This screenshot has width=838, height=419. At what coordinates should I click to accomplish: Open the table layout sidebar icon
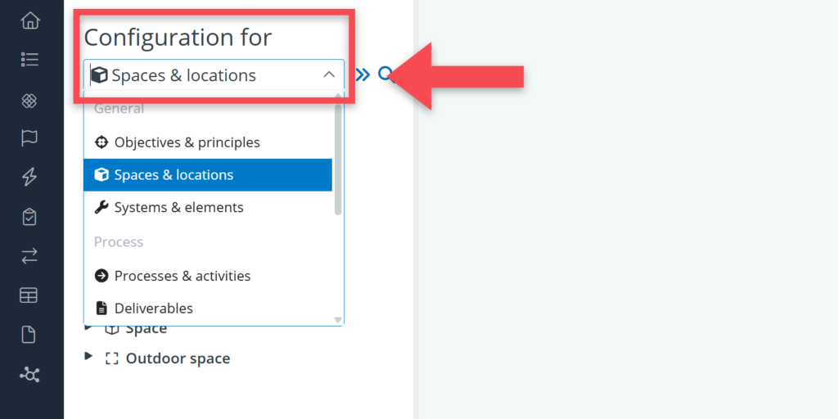click(29, 295)
